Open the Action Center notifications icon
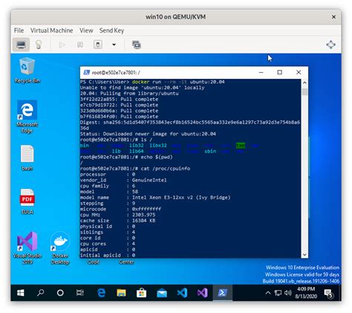 (329, 293)
